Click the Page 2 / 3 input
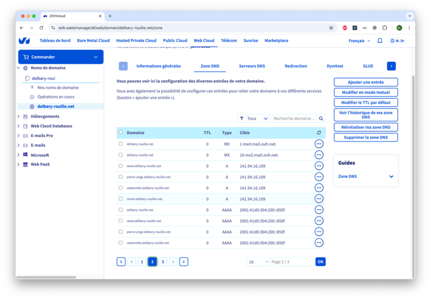Screen dimensions: 432x301 click(x=292, y=262)
